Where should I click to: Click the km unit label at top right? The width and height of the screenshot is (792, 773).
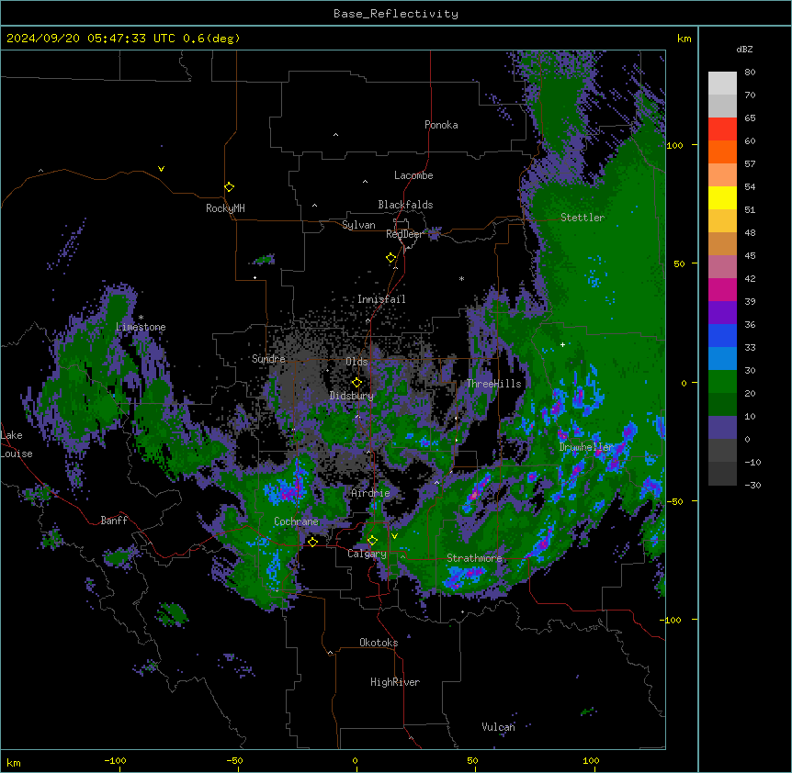click(685, 39)
